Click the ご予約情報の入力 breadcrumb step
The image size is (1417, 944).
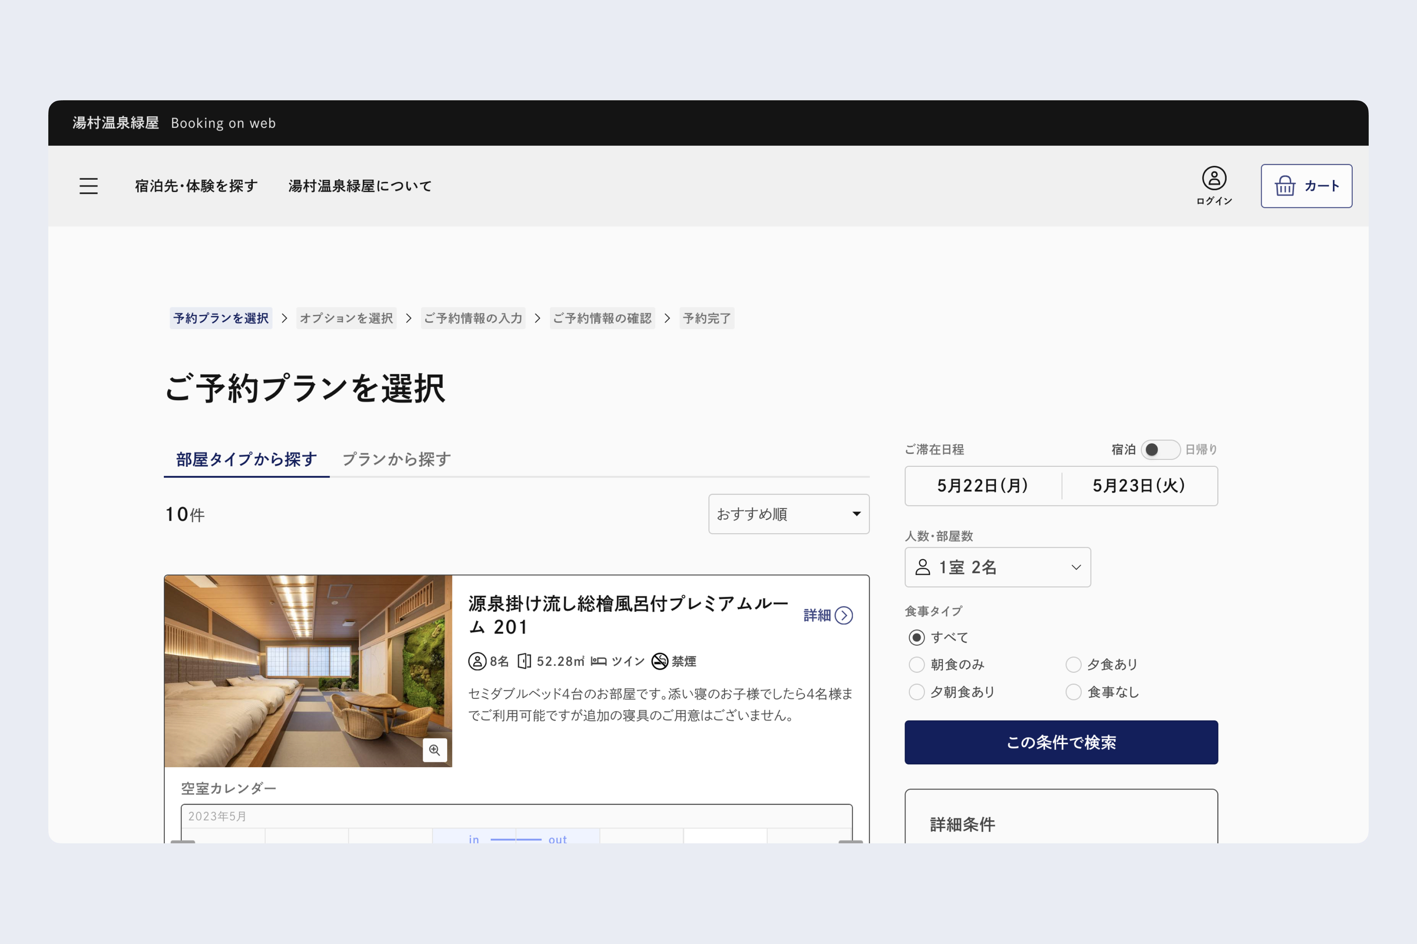[473, 318]
